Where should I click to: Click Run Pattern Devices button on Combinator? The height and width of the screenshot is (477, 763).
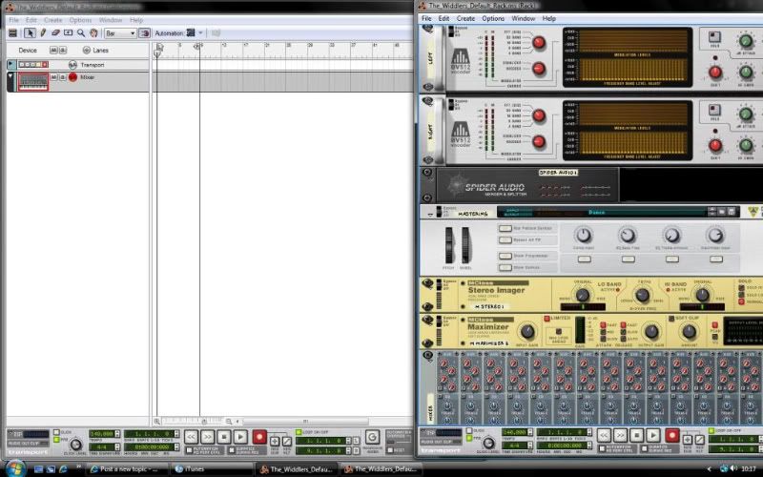(x=505, y=228)
